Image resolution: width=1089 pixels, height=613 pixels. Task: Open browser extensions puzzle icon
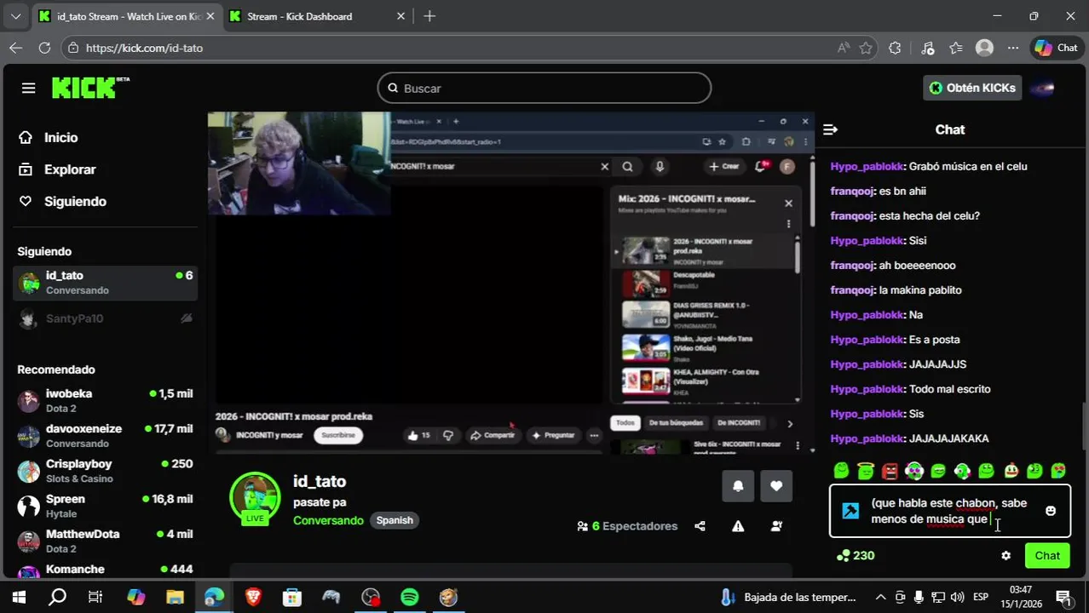(895, 48)
